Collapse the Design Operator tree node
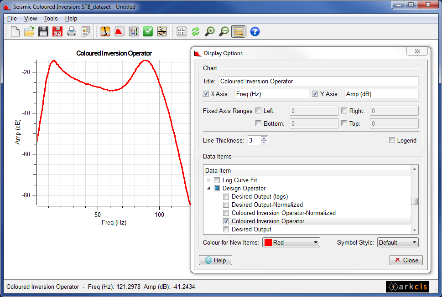442x297 pixels. (x=208, y=188)
